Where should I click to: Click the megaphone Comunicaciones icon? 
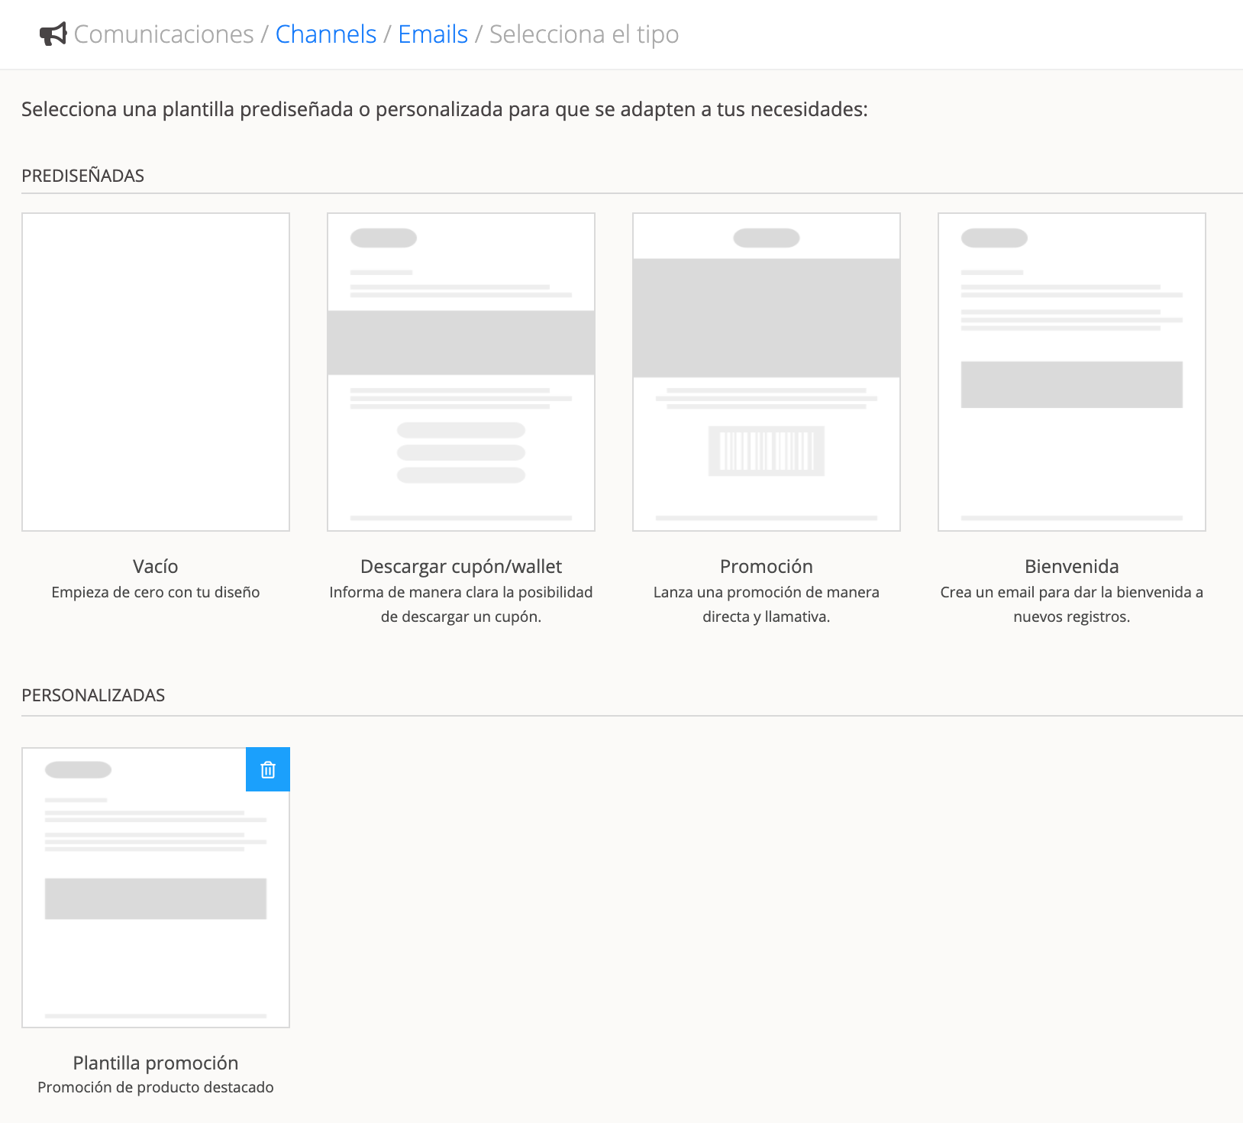53,34
